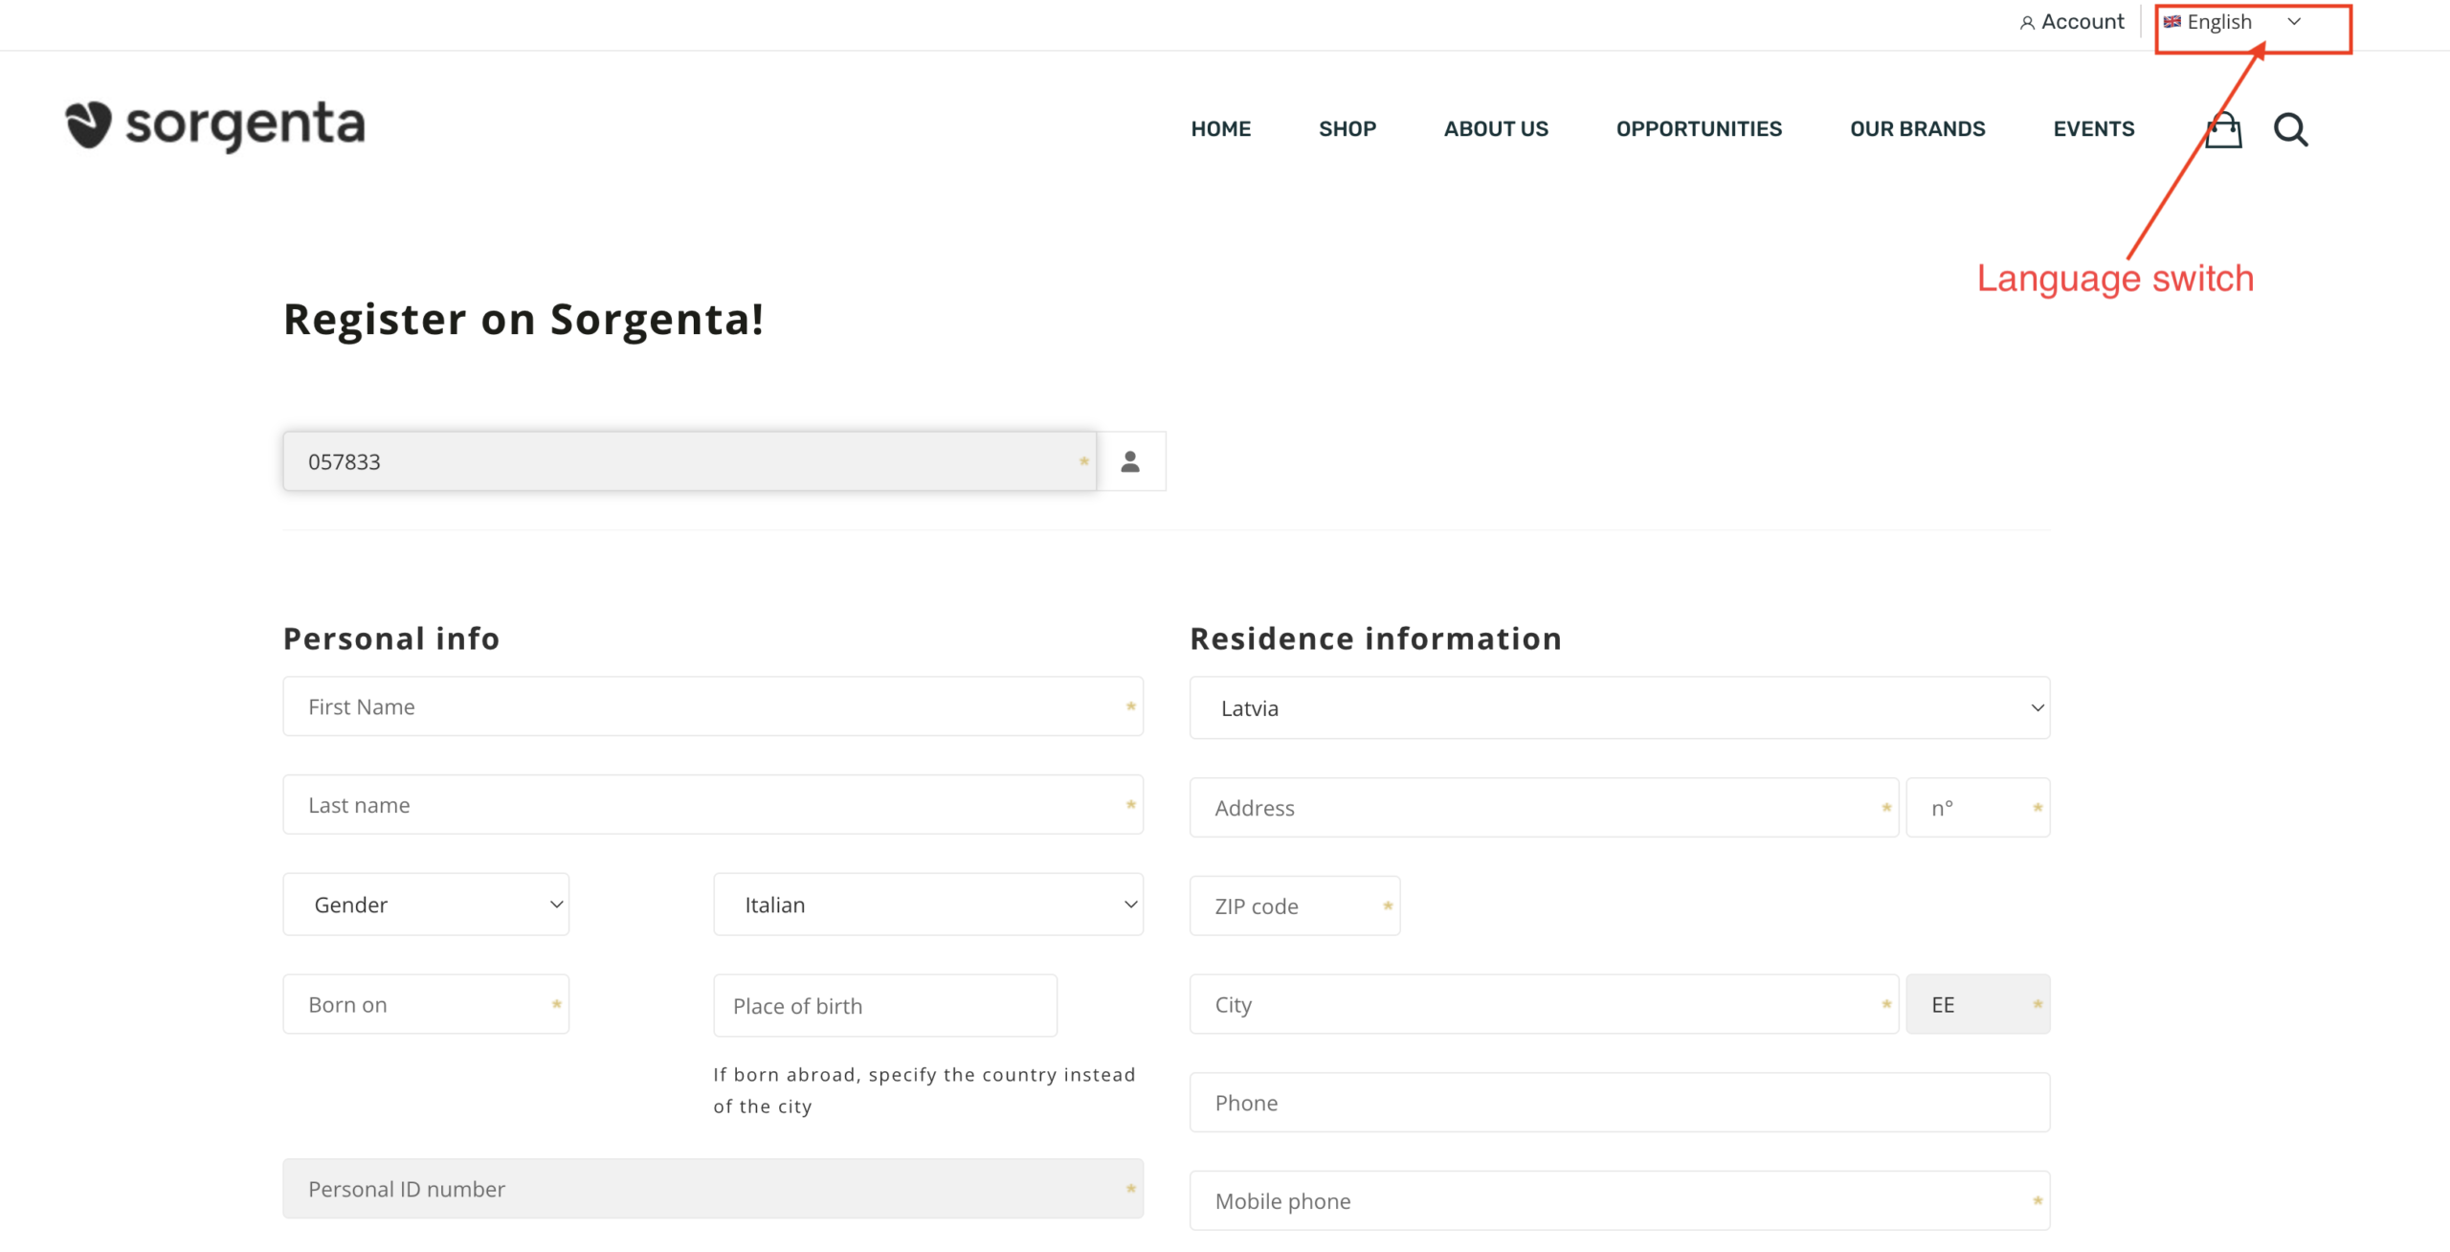2450x1252 pixels.
Task: Go to the EVENTS page
Action: [2093, 129]
